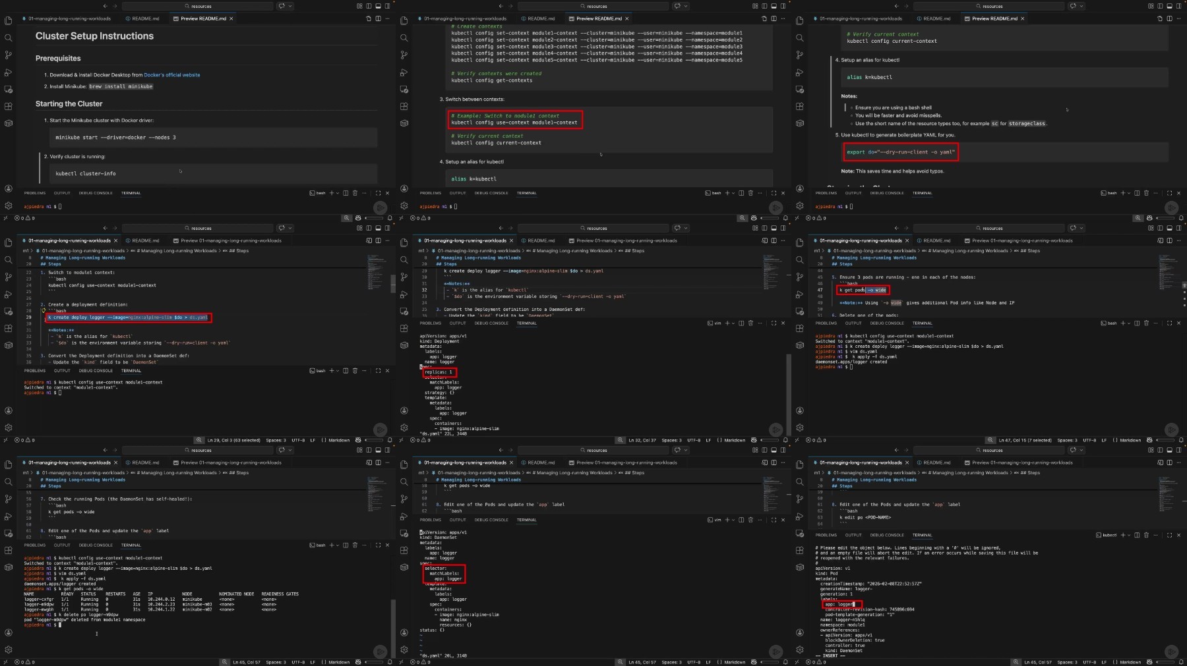Viewport: 1187px width, 666px height.
Task: Click the bash terminal label in middle-left window
Action: 318,370
